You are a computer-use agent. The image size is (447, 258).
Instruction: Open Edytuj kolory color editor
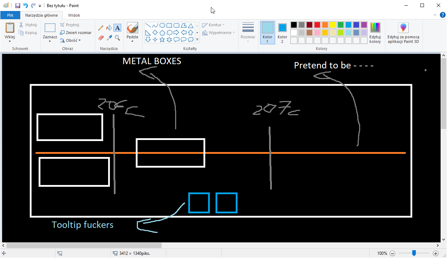[375, 33]
